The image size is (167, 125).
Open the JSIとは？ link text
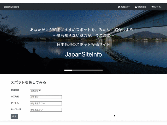[x=125, y=7]
